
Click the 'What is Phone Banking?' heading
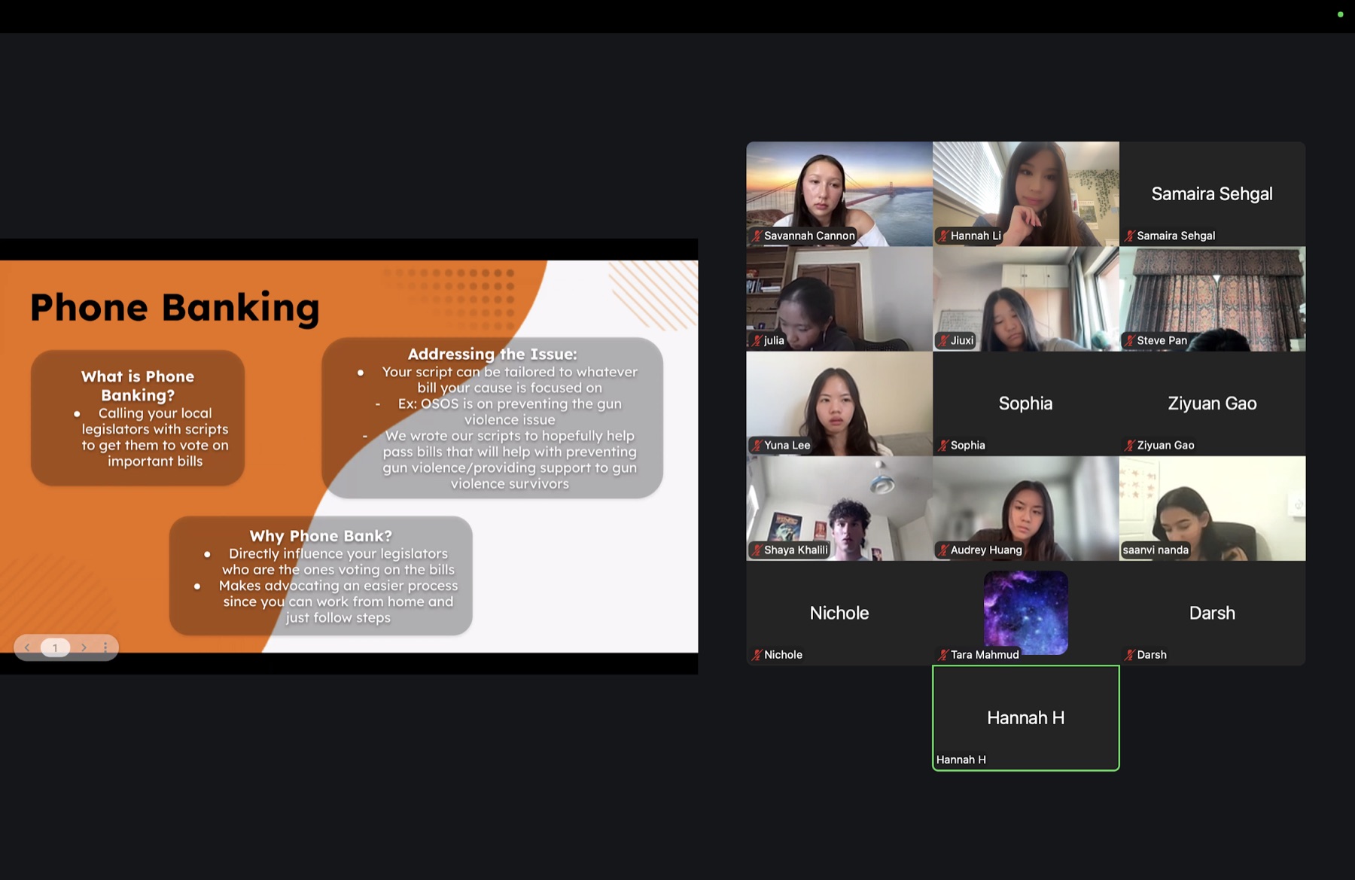138,385
